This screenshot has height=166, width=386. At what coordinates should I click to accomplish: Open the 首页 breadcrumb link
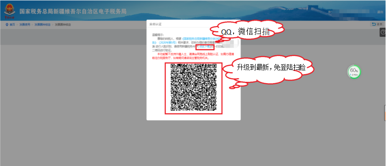click(x=12, y=24)
